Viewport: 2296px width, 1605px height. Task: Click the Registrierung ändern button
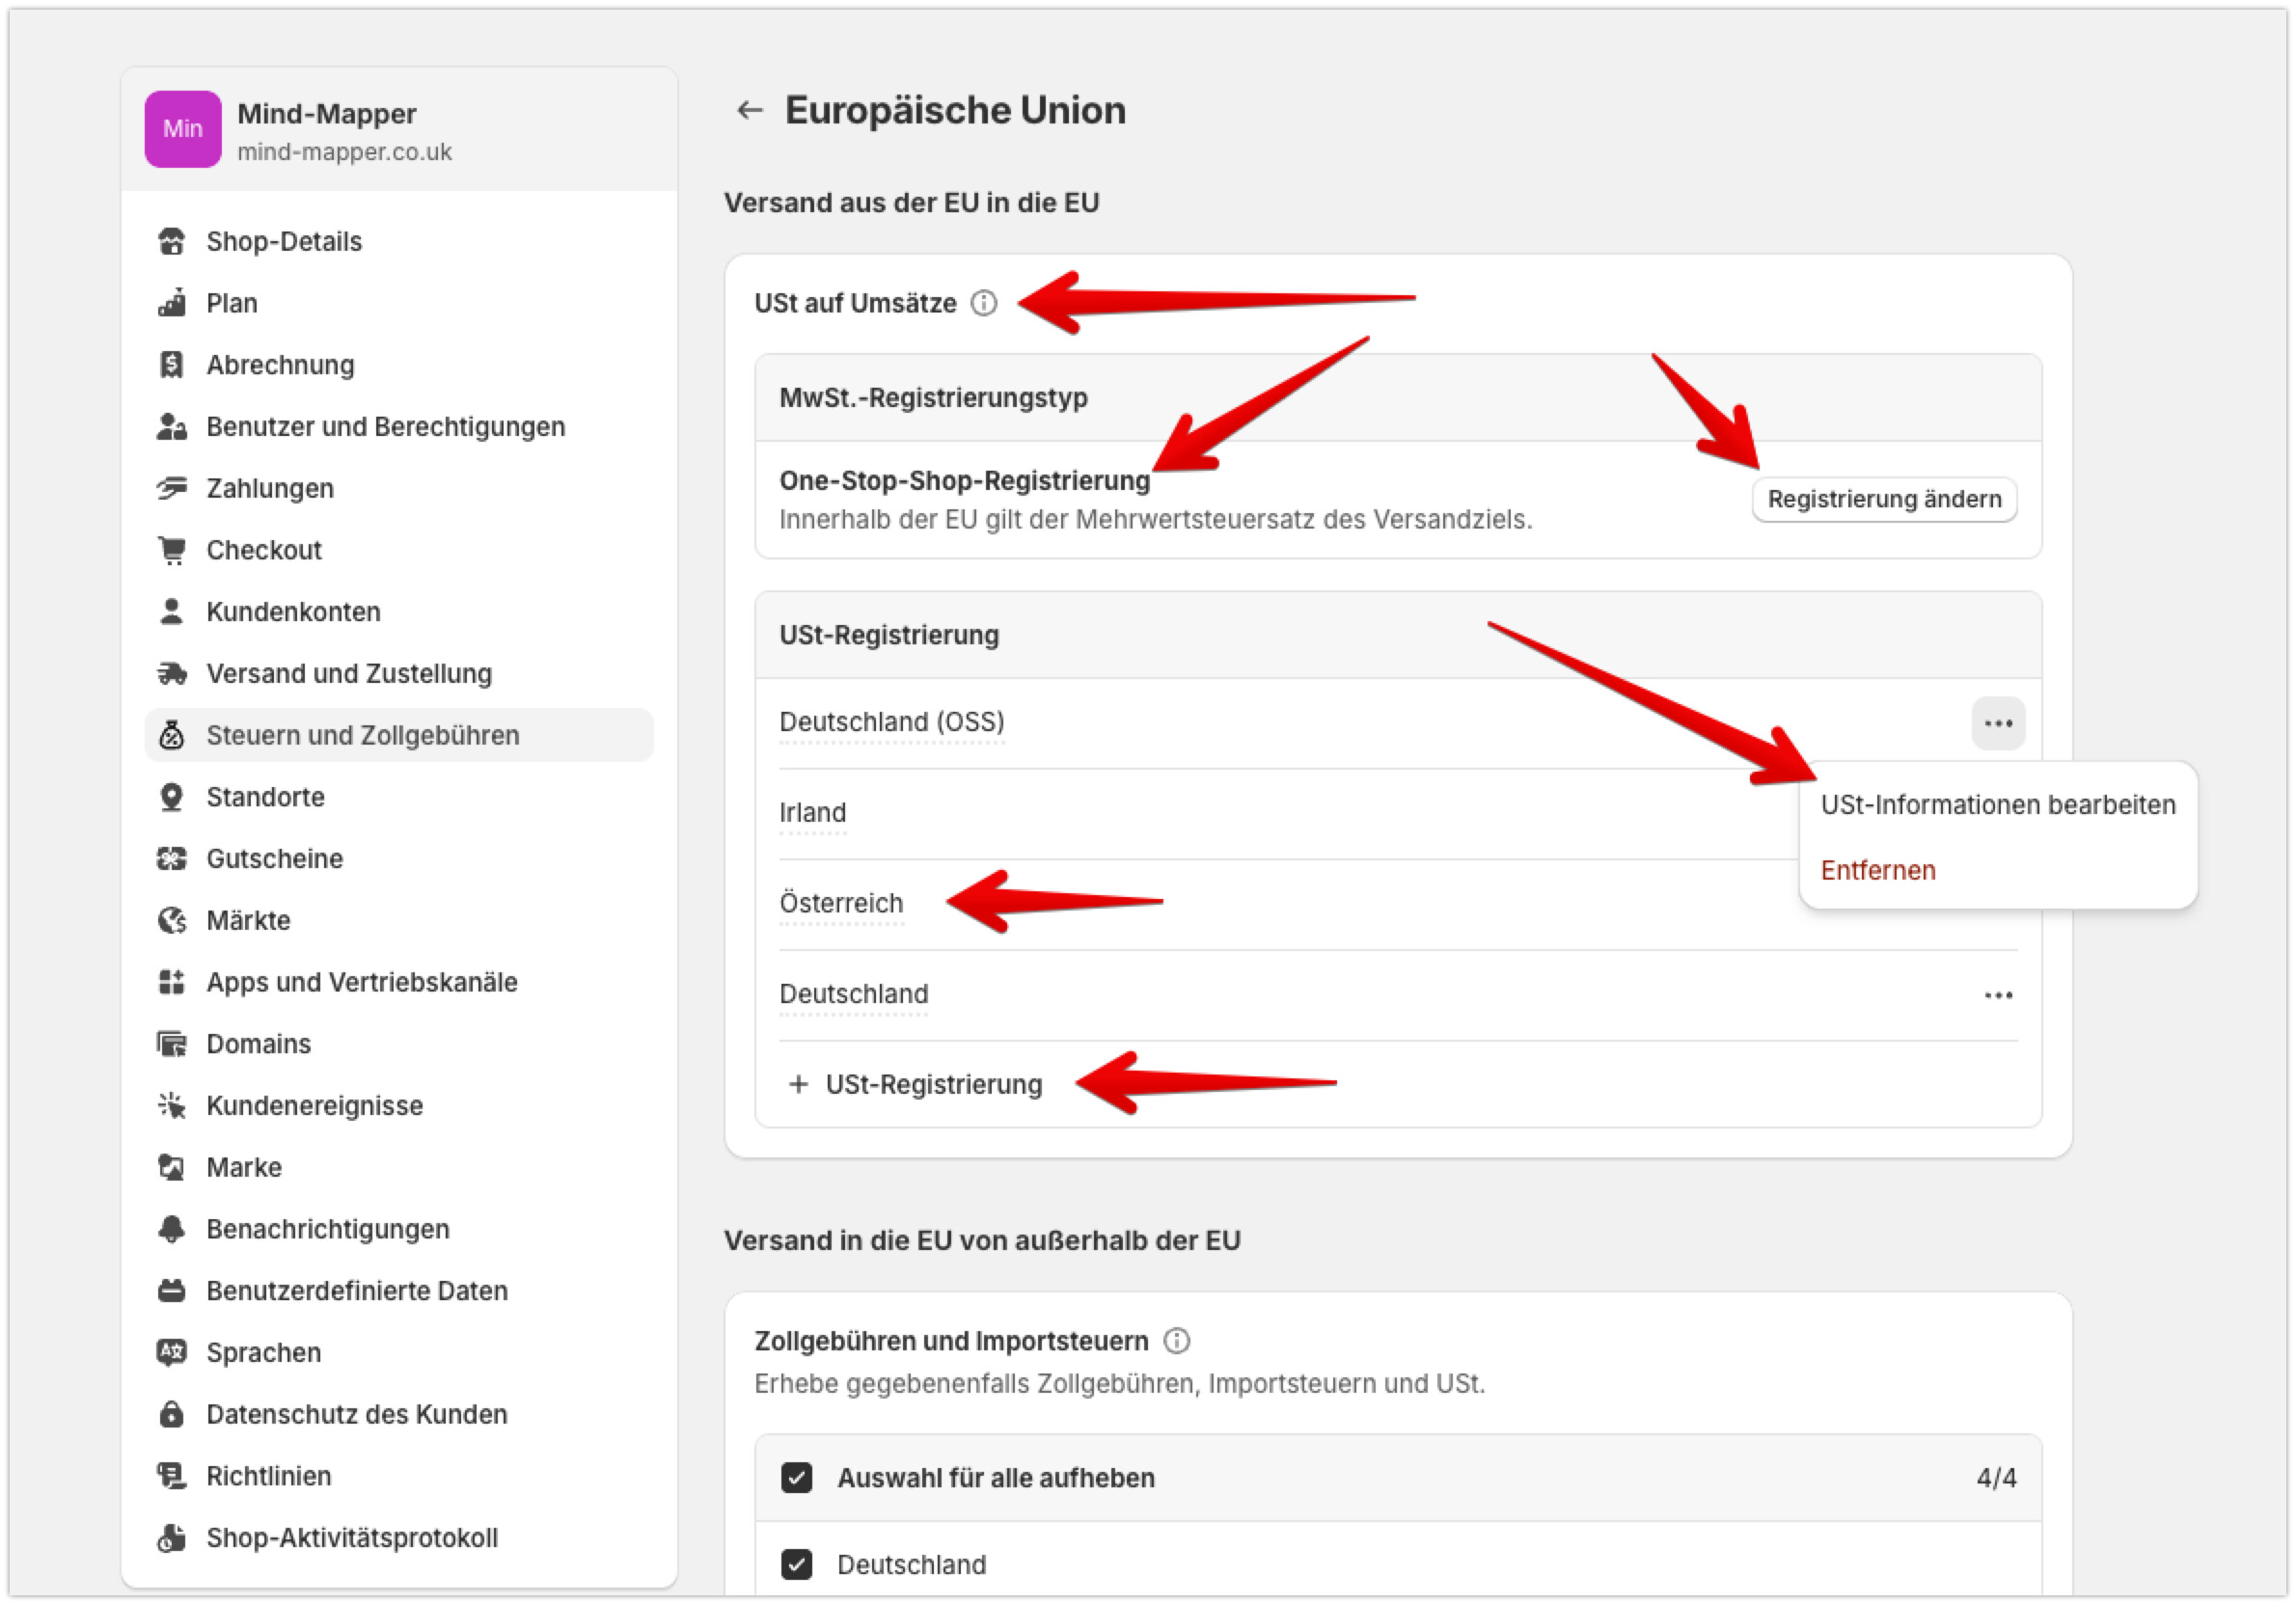[1884, 499]
